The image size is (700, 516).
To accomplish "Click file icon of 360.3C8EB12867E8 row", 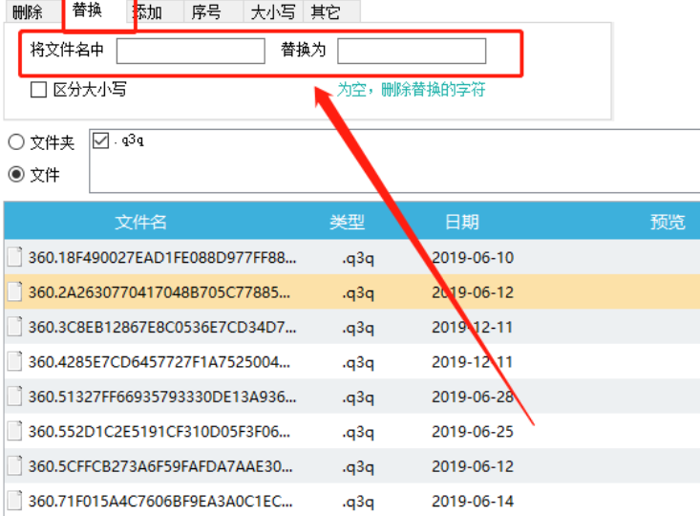I will point(14,327).
